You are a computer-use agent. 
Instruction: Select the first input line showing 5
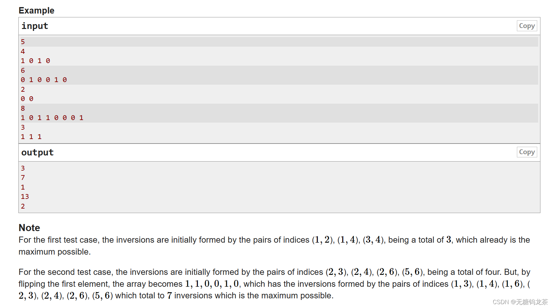[x=23, y=42]
